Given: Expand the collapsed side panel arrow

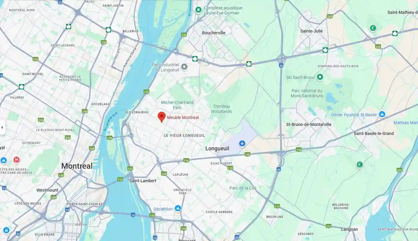Looking at the screenshot, I should click(x=2, y=127).
